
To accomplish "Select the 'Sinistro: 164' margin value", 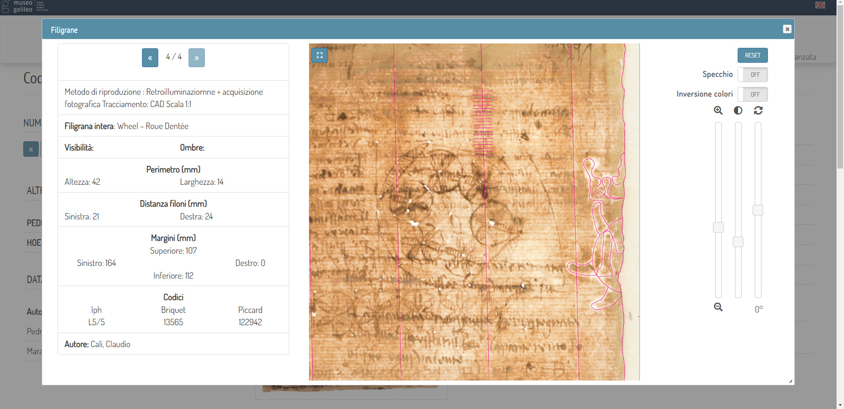I will coord(96,263).
